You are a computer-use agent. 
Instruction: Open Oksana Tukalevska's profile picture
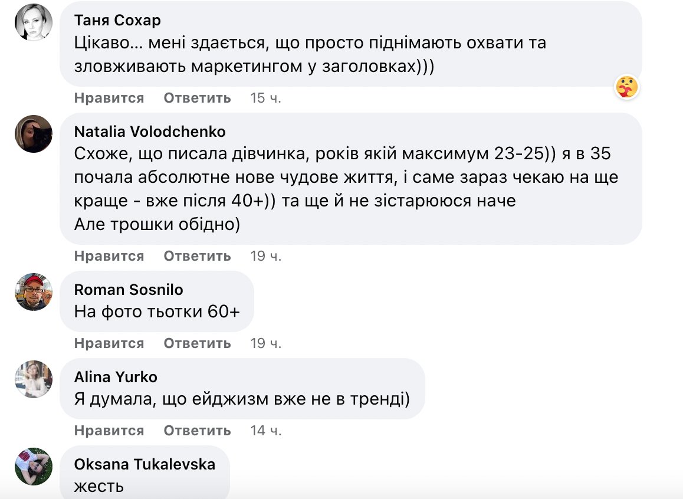[33, 467]
